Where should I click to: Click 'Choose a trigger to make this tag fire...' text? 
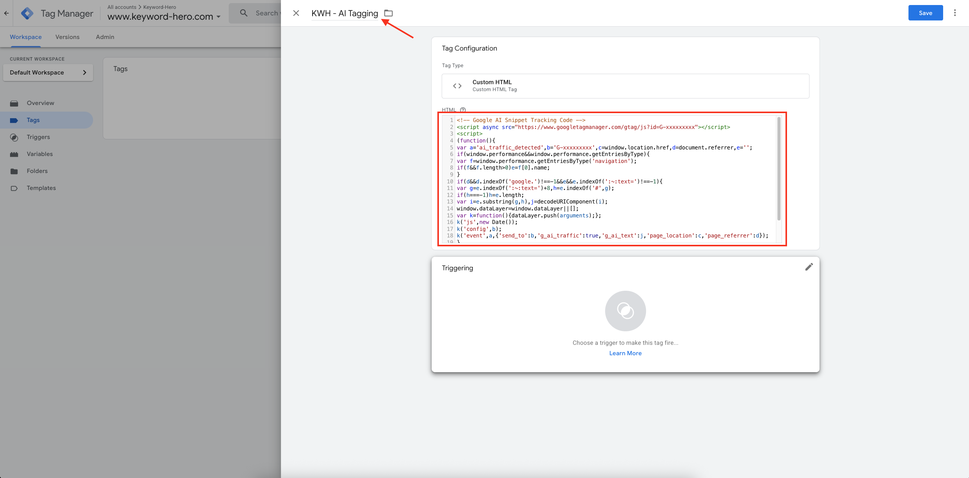[x=625, y=343]
